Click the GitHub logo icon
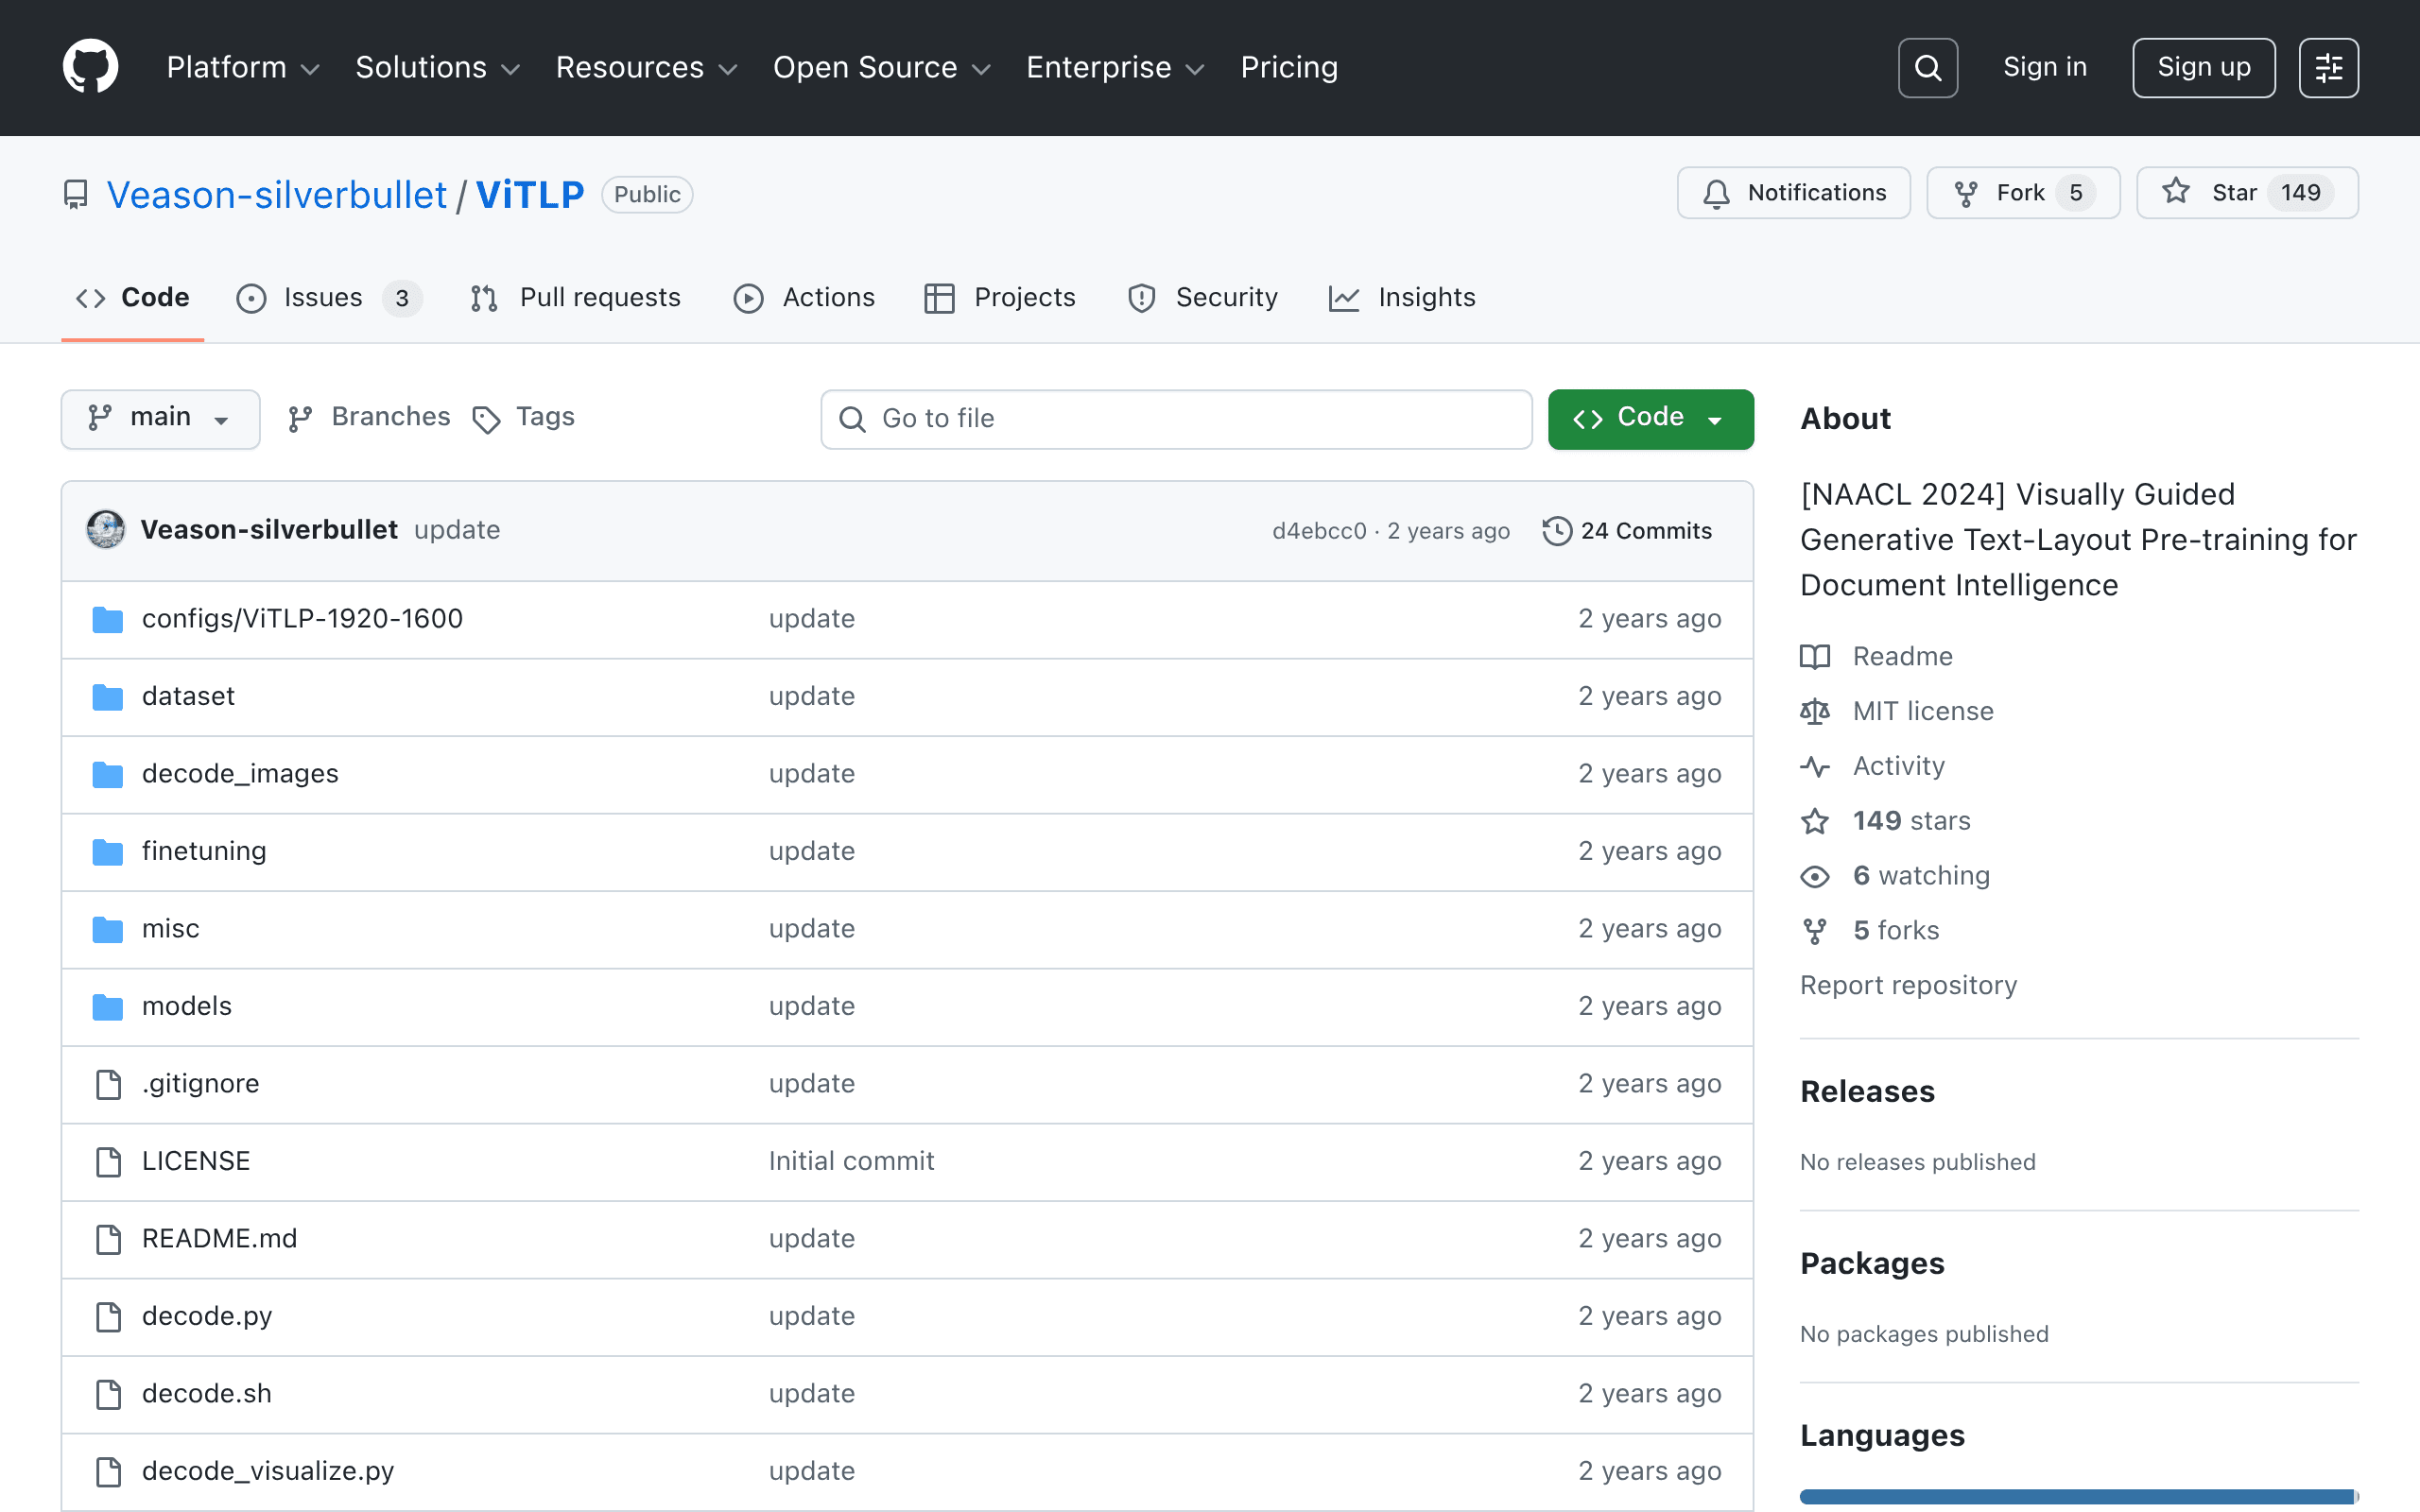 [90, 67]
